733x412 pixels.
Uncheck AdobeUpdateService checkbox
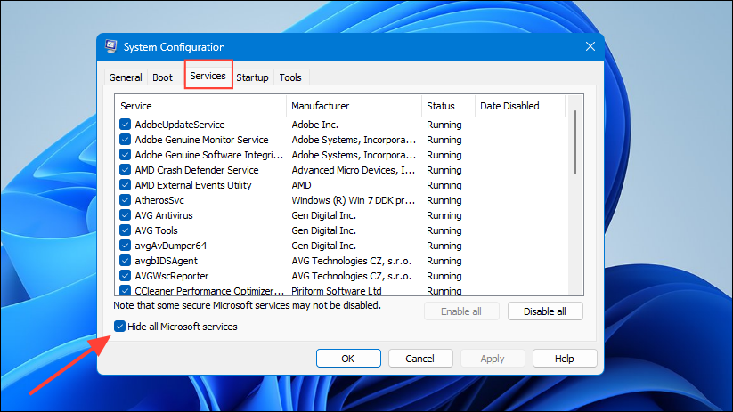click(x=125, y=125)
